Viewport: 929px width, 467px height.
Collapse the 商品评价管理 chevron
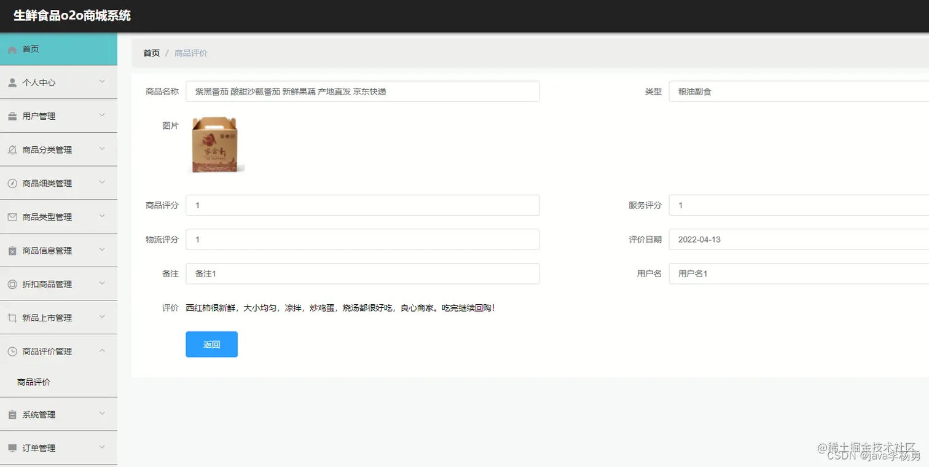click(102, 350)
